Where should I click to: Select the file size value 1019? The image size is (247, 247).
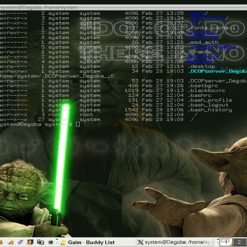pyautogui.click(x=132, y=91)
